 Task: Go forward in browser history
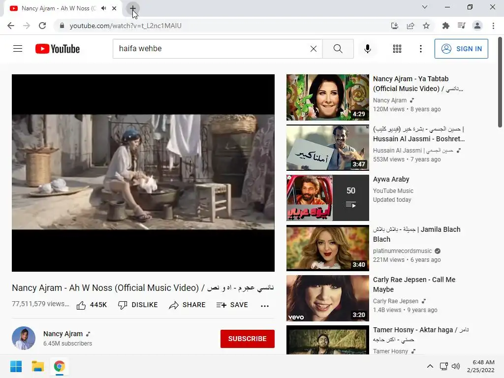coord(27,26)
